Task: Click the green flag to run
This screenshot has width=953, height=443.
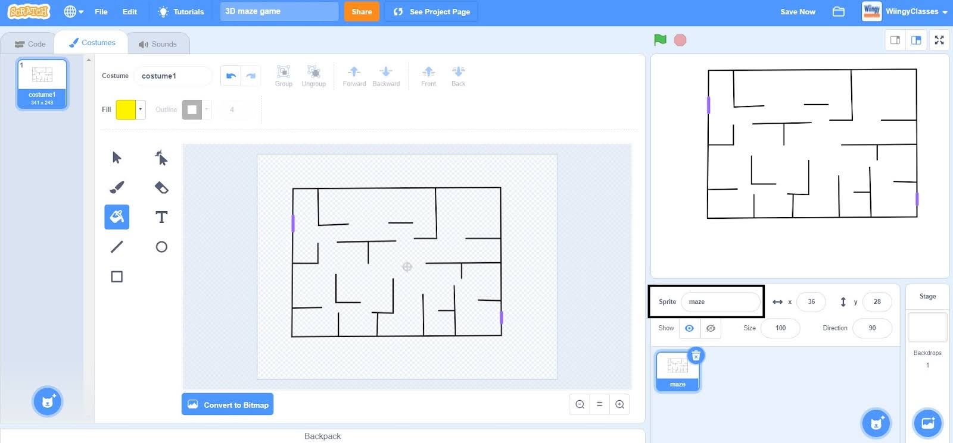Action: click(x=660, y=40)
